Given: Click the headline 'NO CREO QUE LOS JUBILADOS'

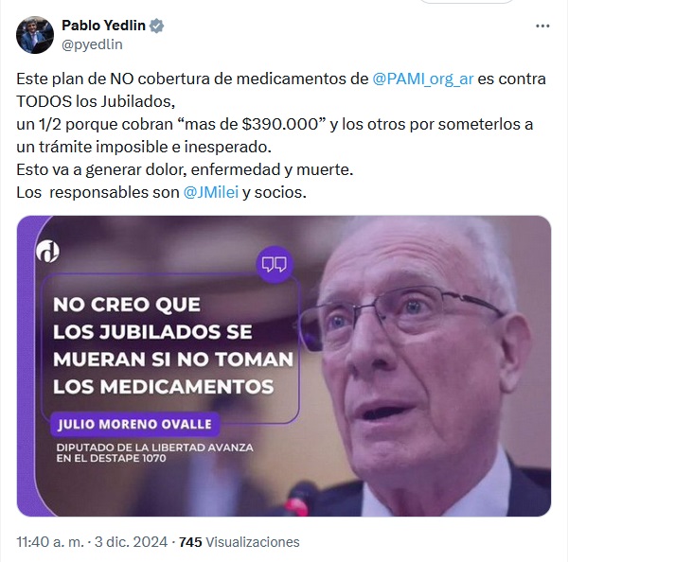Looking at the screenshot, I should (173, 345).
